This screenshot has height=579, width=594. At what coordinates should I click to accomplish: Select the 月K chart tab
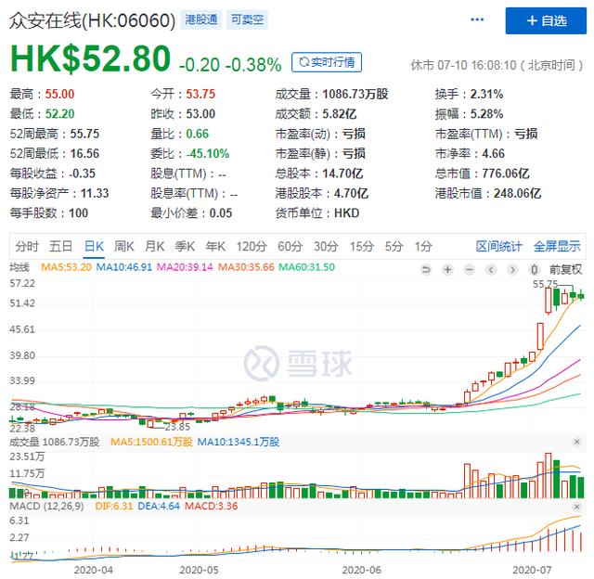(x=155, y=247)
